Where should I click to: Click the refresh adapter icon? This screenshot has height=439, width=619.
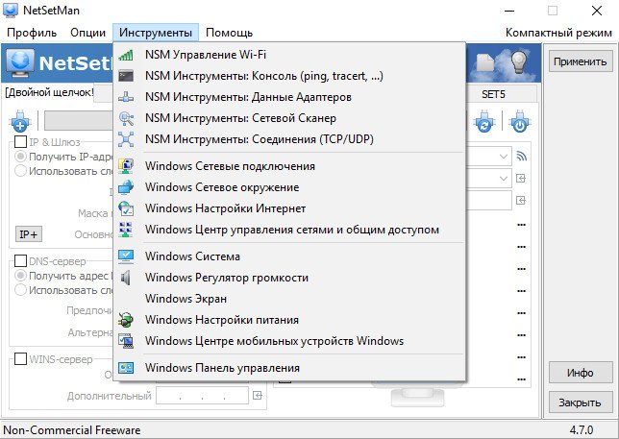tap(484, 121)
